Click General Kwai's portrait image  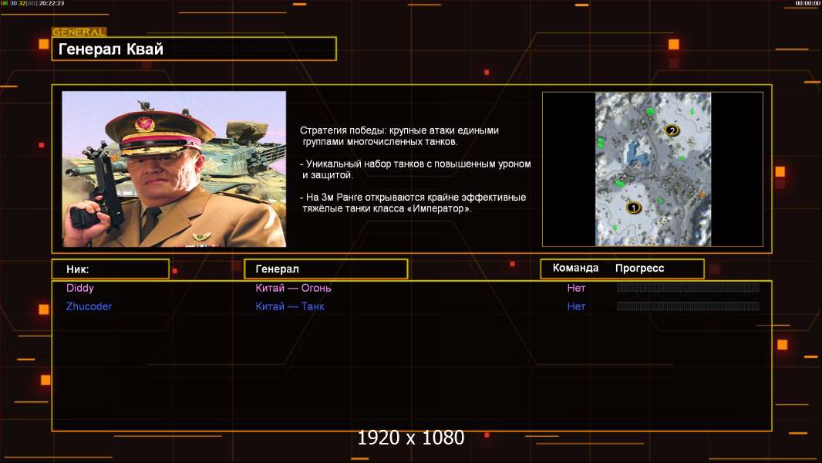[x=173, y=169]
